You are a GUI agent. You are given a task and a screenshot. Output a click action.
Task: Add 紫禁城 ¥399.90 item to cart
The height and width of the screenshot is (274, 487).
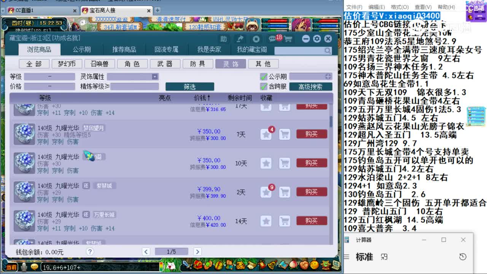point(285,192)
